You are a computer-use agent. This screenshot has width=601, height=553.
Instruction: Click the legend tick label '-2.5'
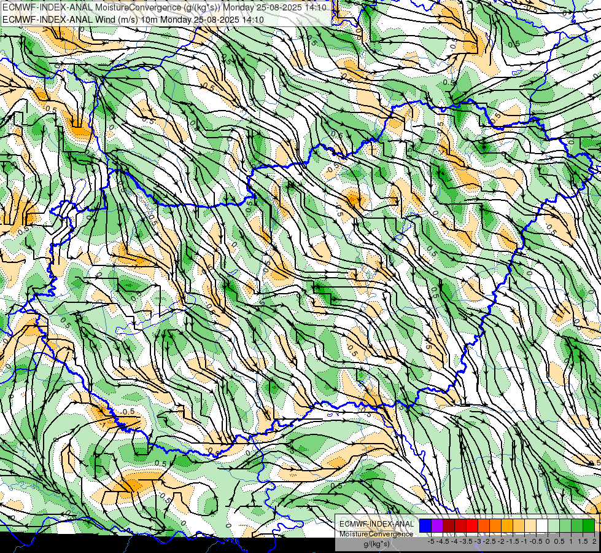point(489,541)
